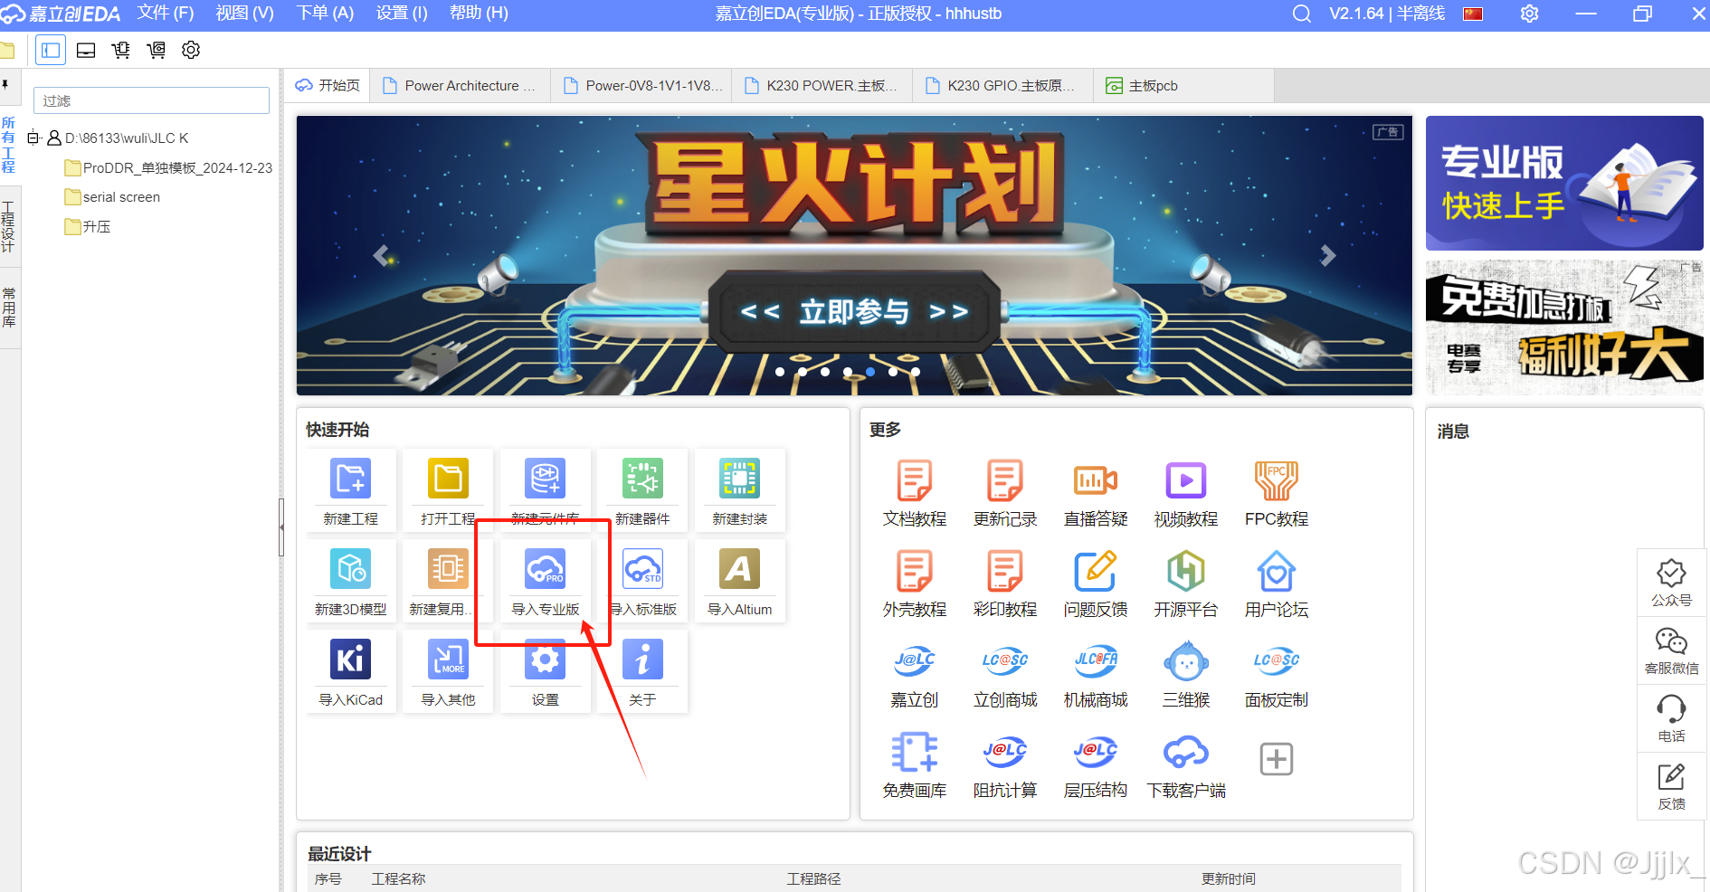Open the 导入KiCad icon
This screenshot has width=1710, height=892.
[x=350, y=660]
